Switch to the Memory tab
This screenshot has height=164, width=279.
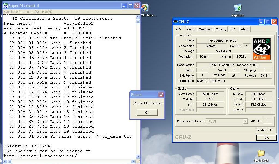click(221, 29)
